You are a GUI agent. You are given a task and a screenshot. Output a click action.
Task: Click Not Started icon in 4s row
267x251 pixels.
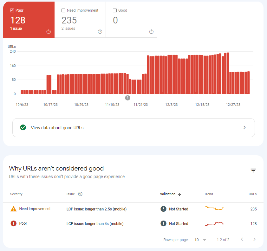[164, 223]
